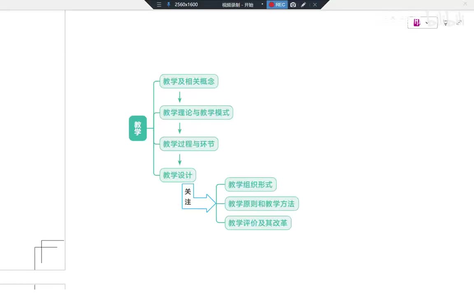Select the 教学评价及其改革 node
This screenshot has width=474, height=296.
pyautogui.click(x=258, y=223)
